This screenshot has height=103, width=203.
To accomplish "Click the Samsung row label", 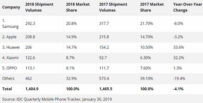I will [x=10, y=24].
